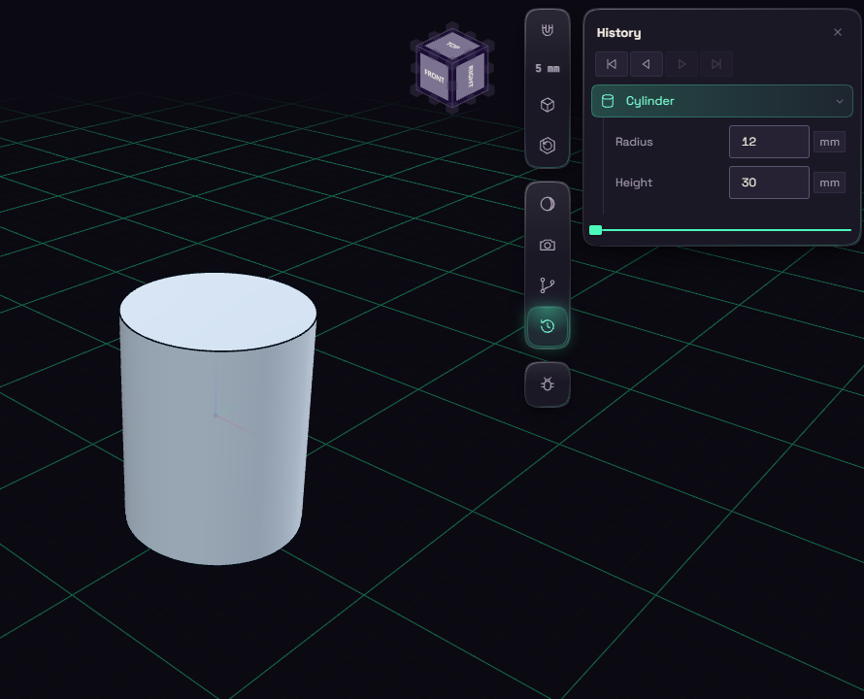This screenshot has width=864, height=699.
Task: Step forward one history step
Action: (681, 64)
